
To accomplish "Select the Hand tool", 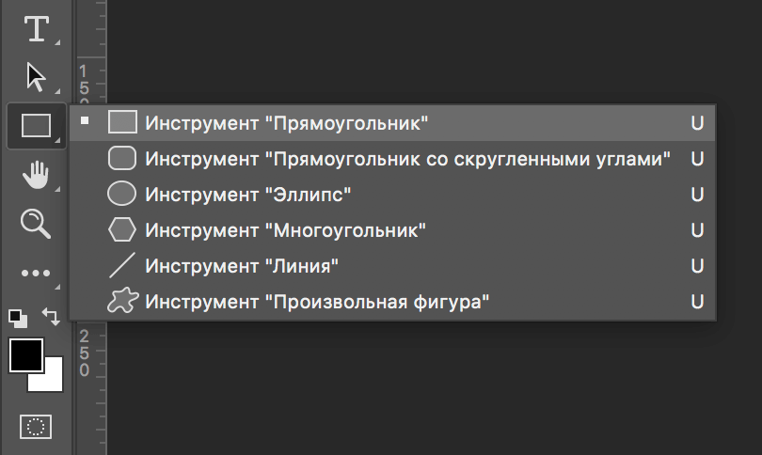I will [36, 174].
